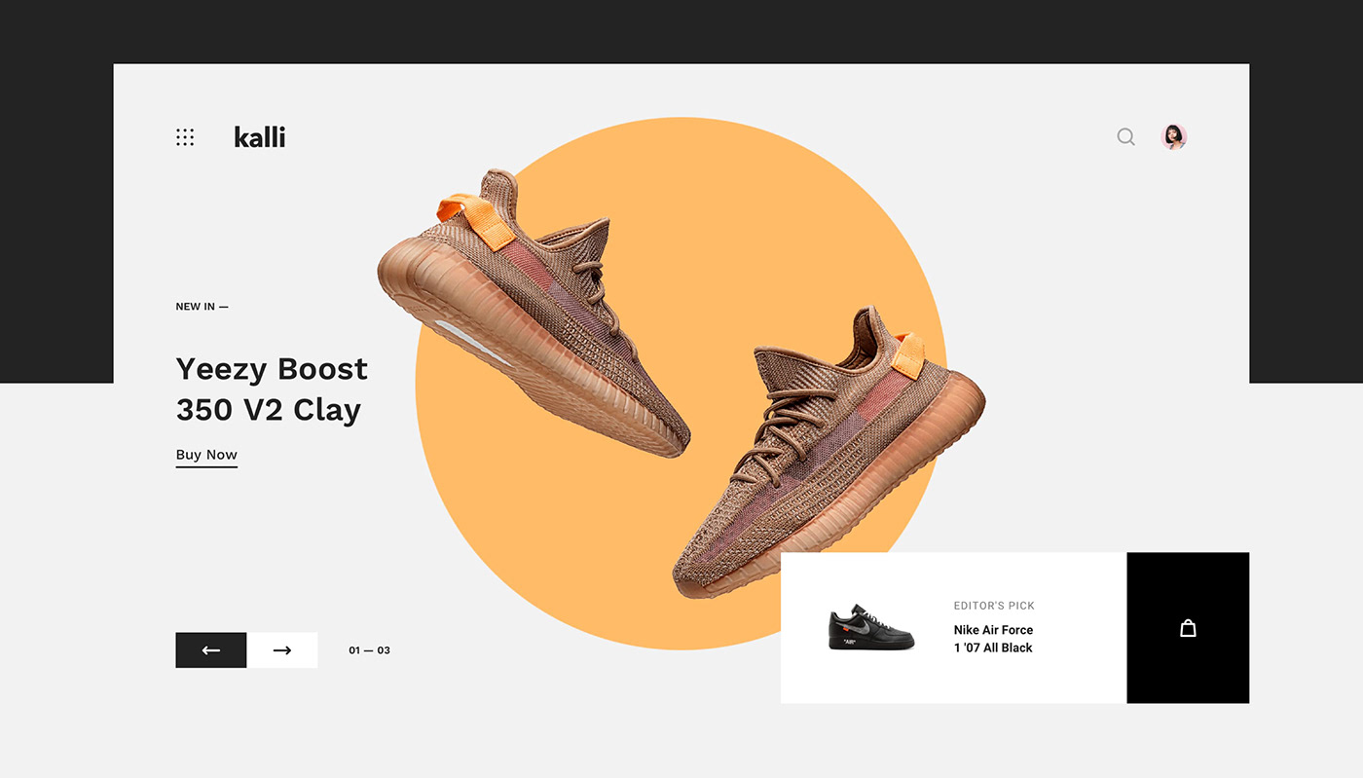This screenshot has height=778, width=1363.
Task: Open the dotted grid menu icon
Action: [x=185, y=137]
